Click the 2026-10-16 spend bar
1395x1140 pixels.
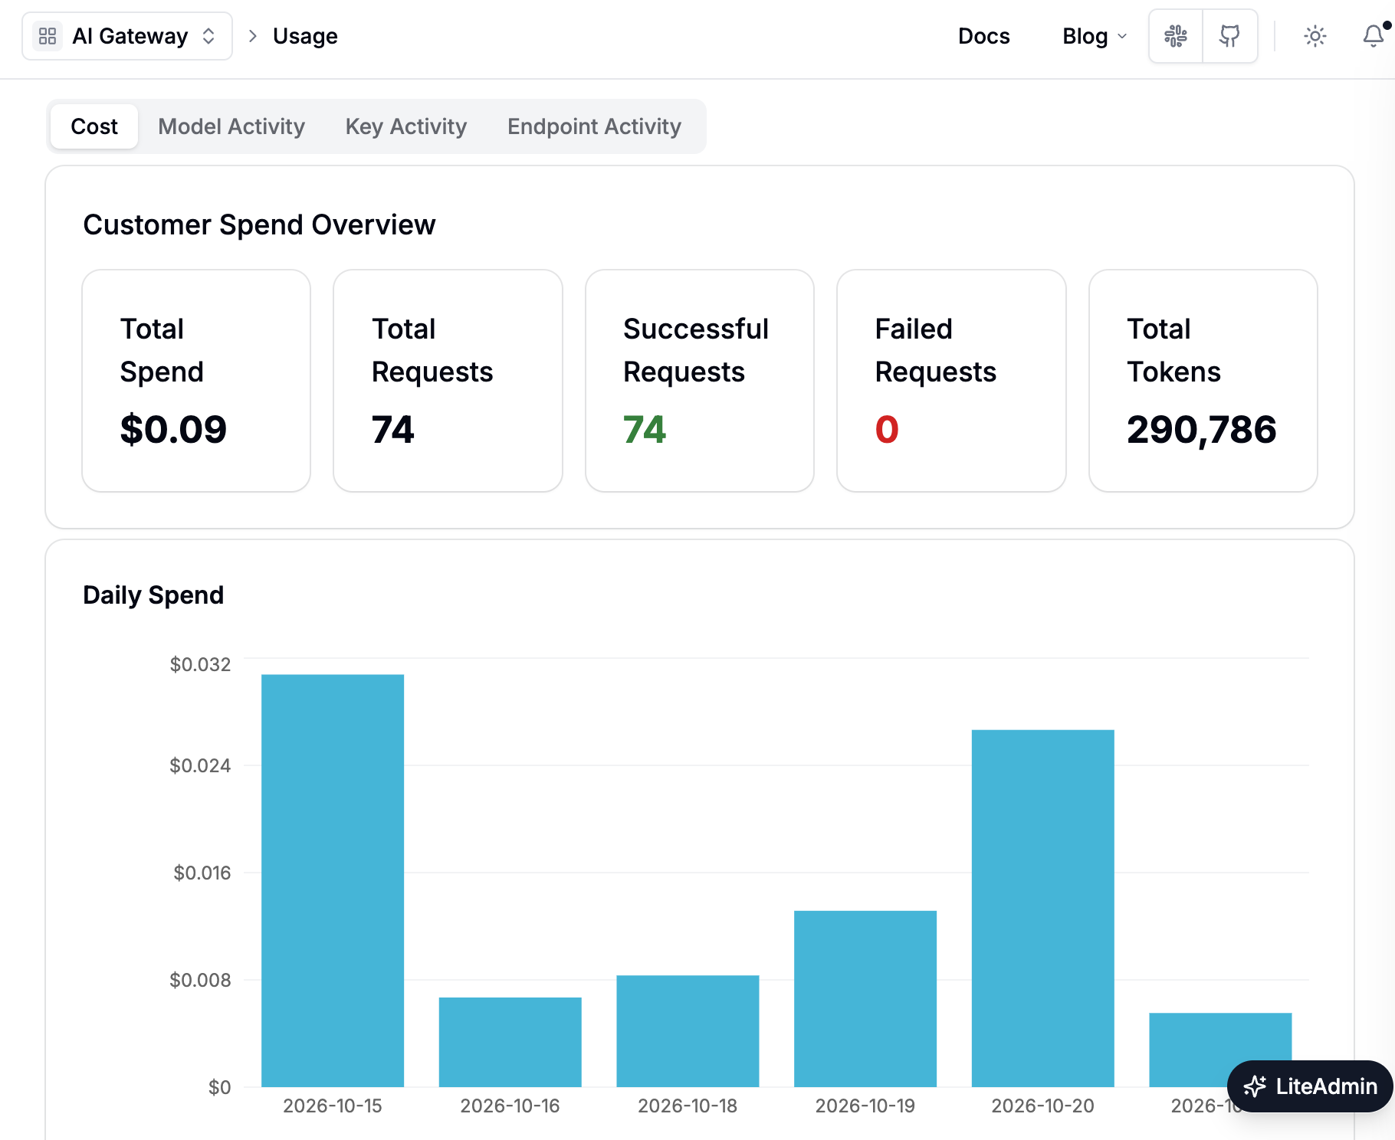(x=510, y=1042)
